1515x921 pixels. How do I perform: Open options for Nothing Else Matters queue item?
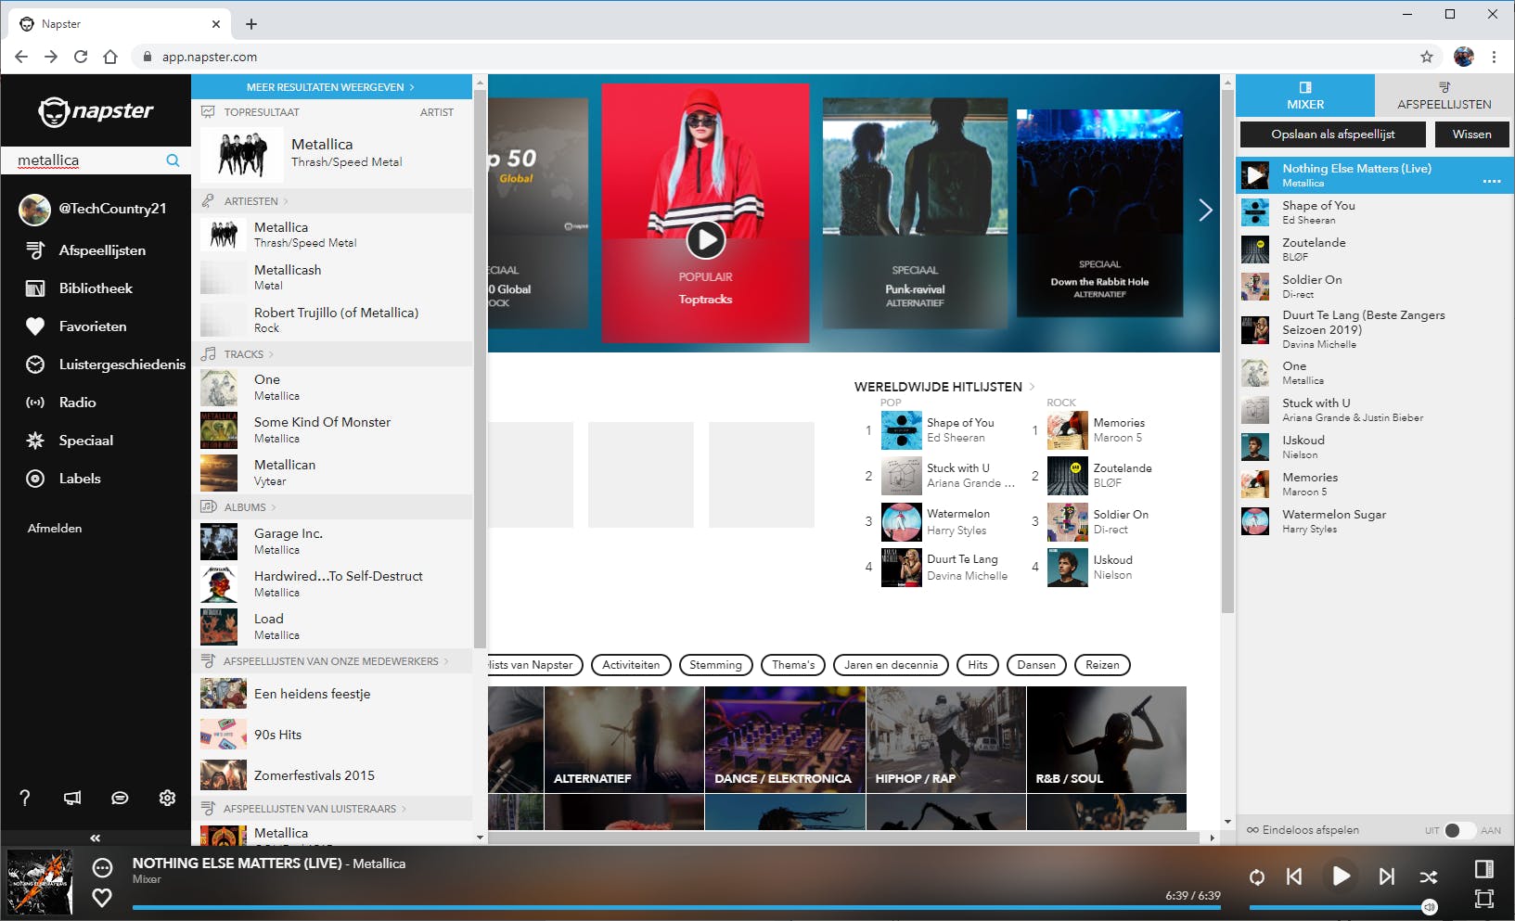coord(1492,181)
